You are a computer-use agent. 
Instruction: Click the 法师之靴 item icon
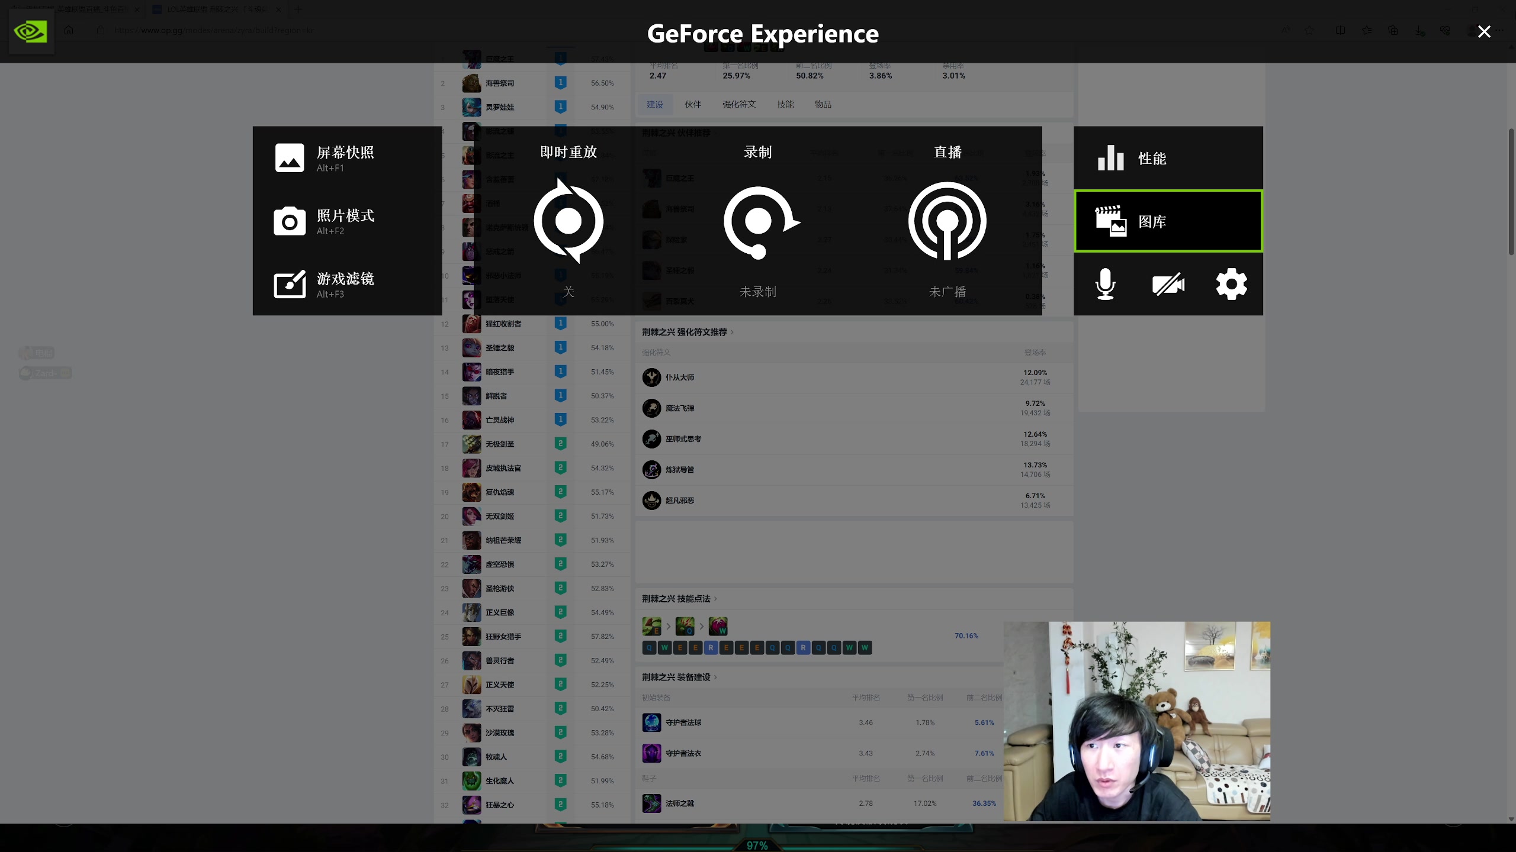point(651,803)
